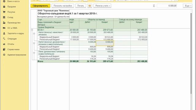Click the sum sigma icon
196x110 pixels.
pos(154,6)
